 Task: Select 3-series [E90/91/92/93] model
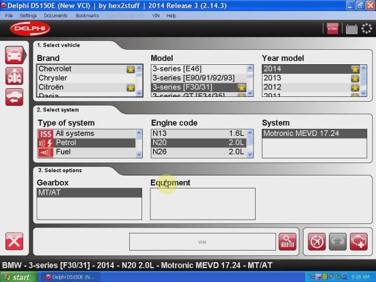[199, 78]
